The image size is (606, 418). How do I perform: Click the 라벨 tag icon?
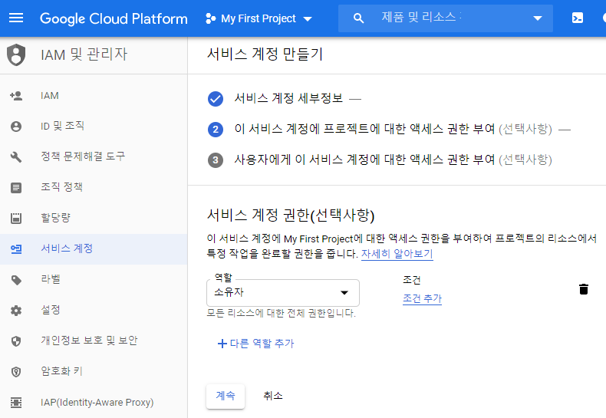pyautogui.click(x=16, y=280)
